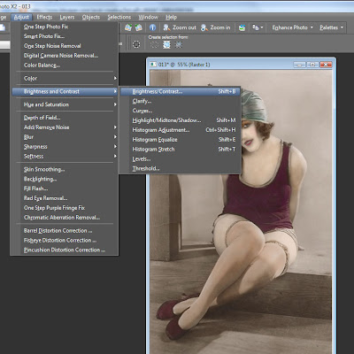The height and width of the screenshot is (354, 354).
Task: Choose Smart Photo Fix...
Action: pyautogui.click(x=65, y=36)
